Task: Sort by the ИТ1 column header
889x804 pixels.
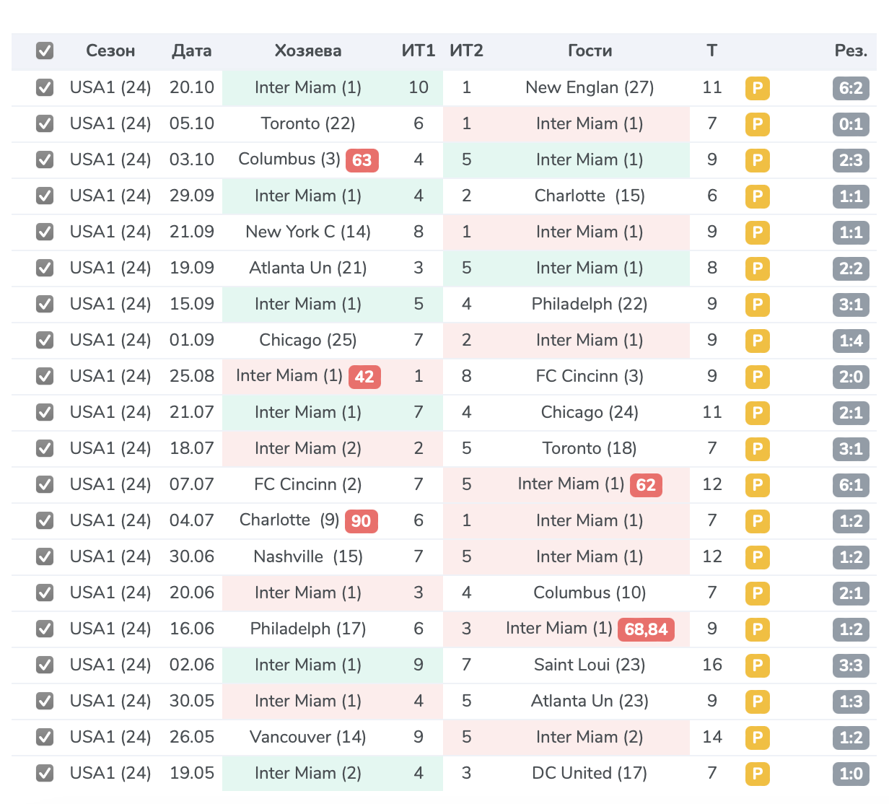Action: point(419,51)
